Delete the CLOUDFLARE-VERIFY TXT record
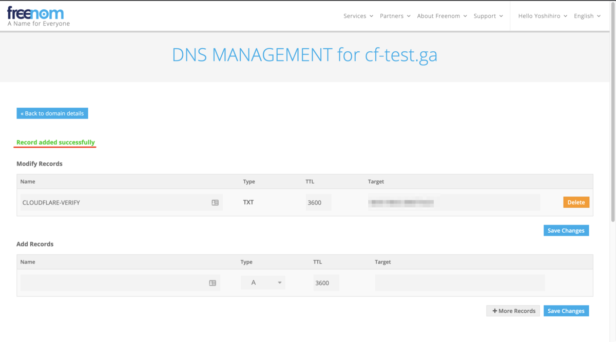This screenshot has height=342, width=616. tap(576, 202)
